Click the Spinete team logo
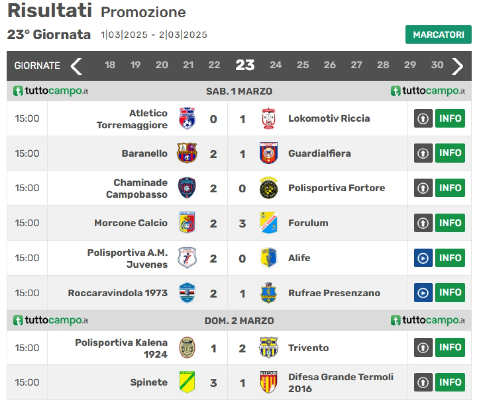Image resolution: width=479 pixels, height=408 pixels. 187,382
